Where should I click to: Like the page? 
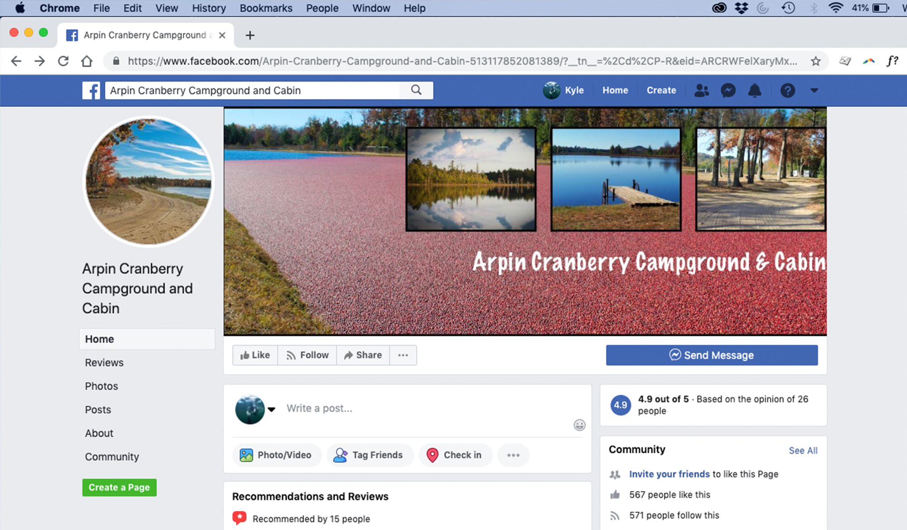pos(255,355)
